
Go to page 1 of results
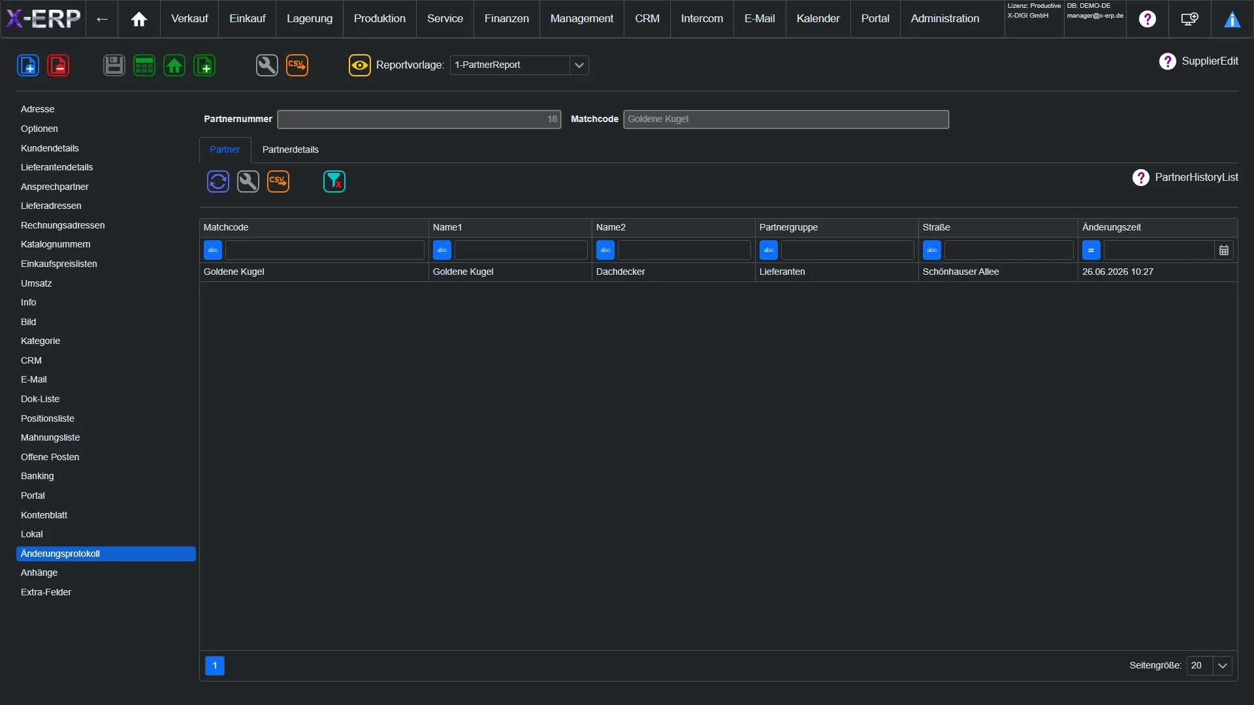(x=215, y=666)
